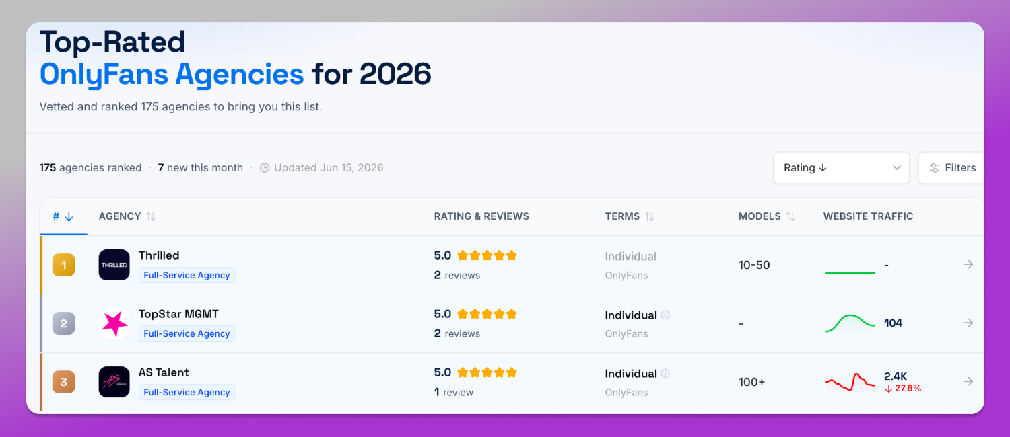Sort table by Models column
This screenshot has height=437, width=1010.
767,216
